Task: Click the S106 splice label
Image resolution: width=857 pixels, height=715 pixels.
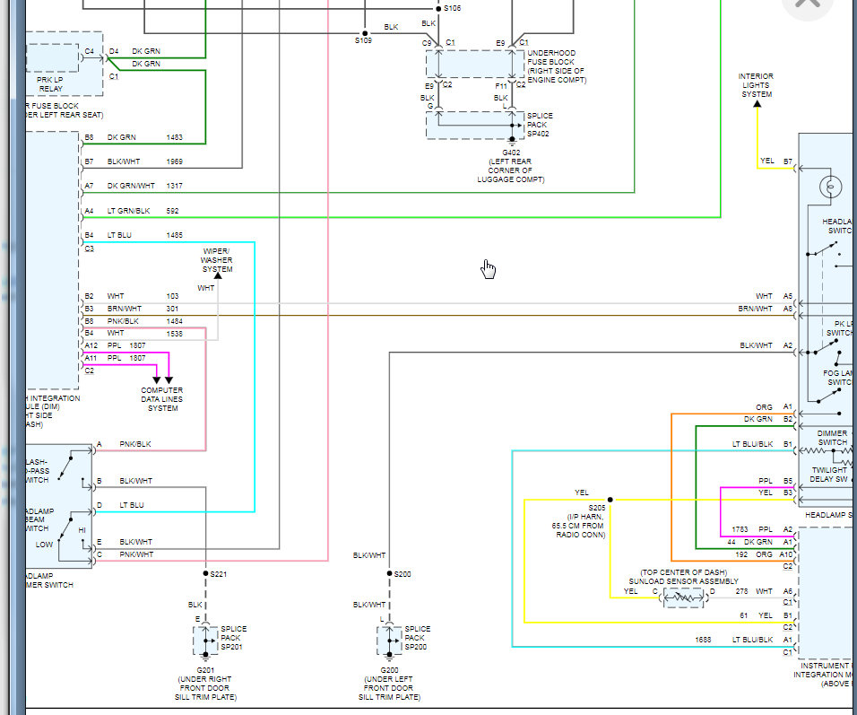Action: tap(452, 8)
